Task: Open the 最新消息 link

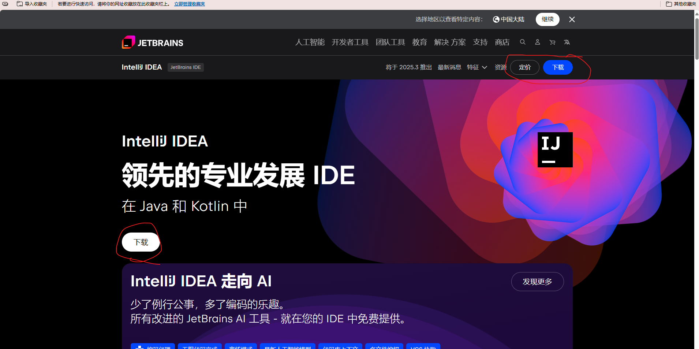Action: 449,67
